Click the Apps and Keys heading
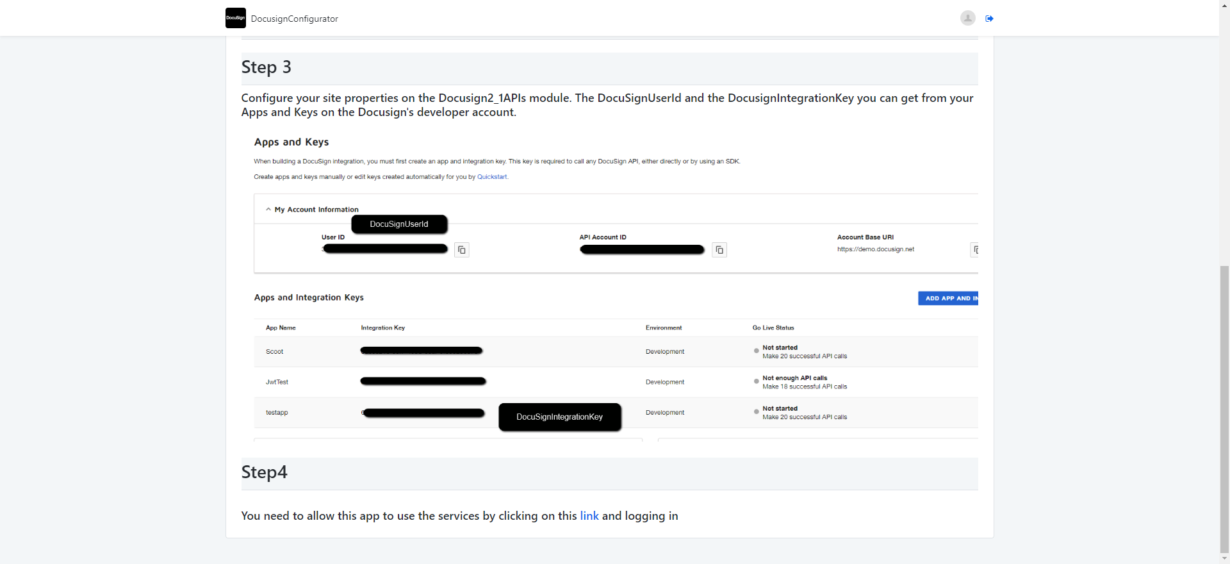Screen dimensions: 1230x564 coord(291,142)
